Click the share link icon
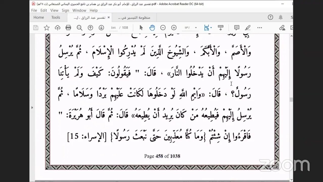Viewport: 323px width, 182px height. pos(282,28)
